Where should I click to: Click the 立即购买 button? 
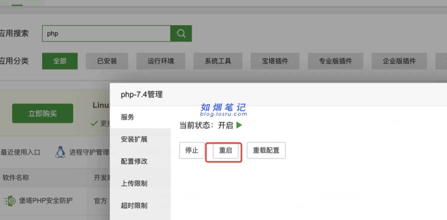point(43,114)
